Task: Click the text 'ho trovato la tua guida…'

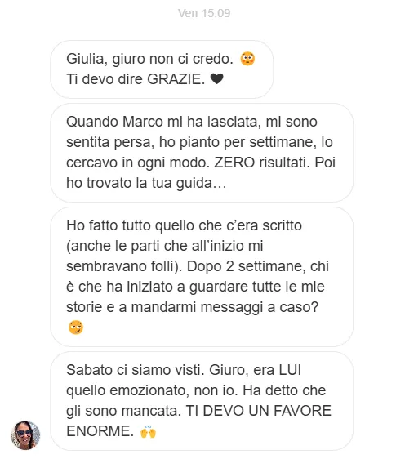Action: 146,183
